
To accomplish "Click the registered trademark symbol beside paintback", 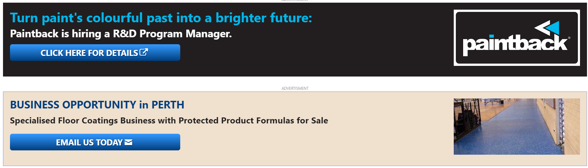I will 569,38.
